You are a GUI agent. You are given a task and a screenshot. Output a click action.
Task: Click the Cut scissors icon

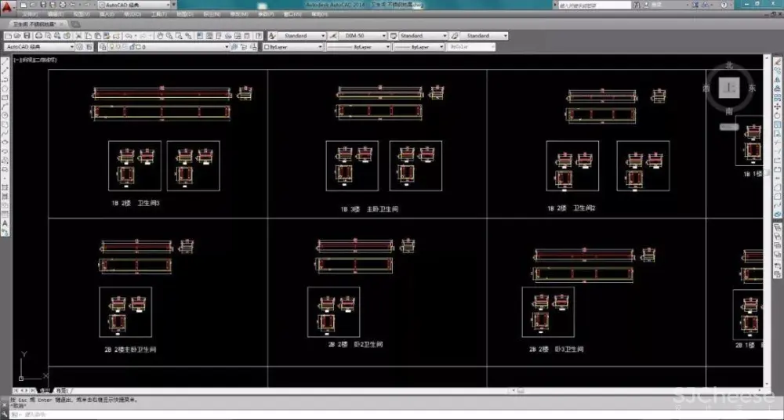pyautogui.click(x=78, y=36)
